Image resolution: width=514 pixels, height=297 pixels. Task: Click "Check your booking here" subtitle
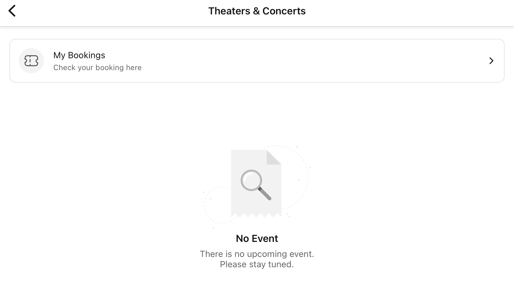(97, 68)
